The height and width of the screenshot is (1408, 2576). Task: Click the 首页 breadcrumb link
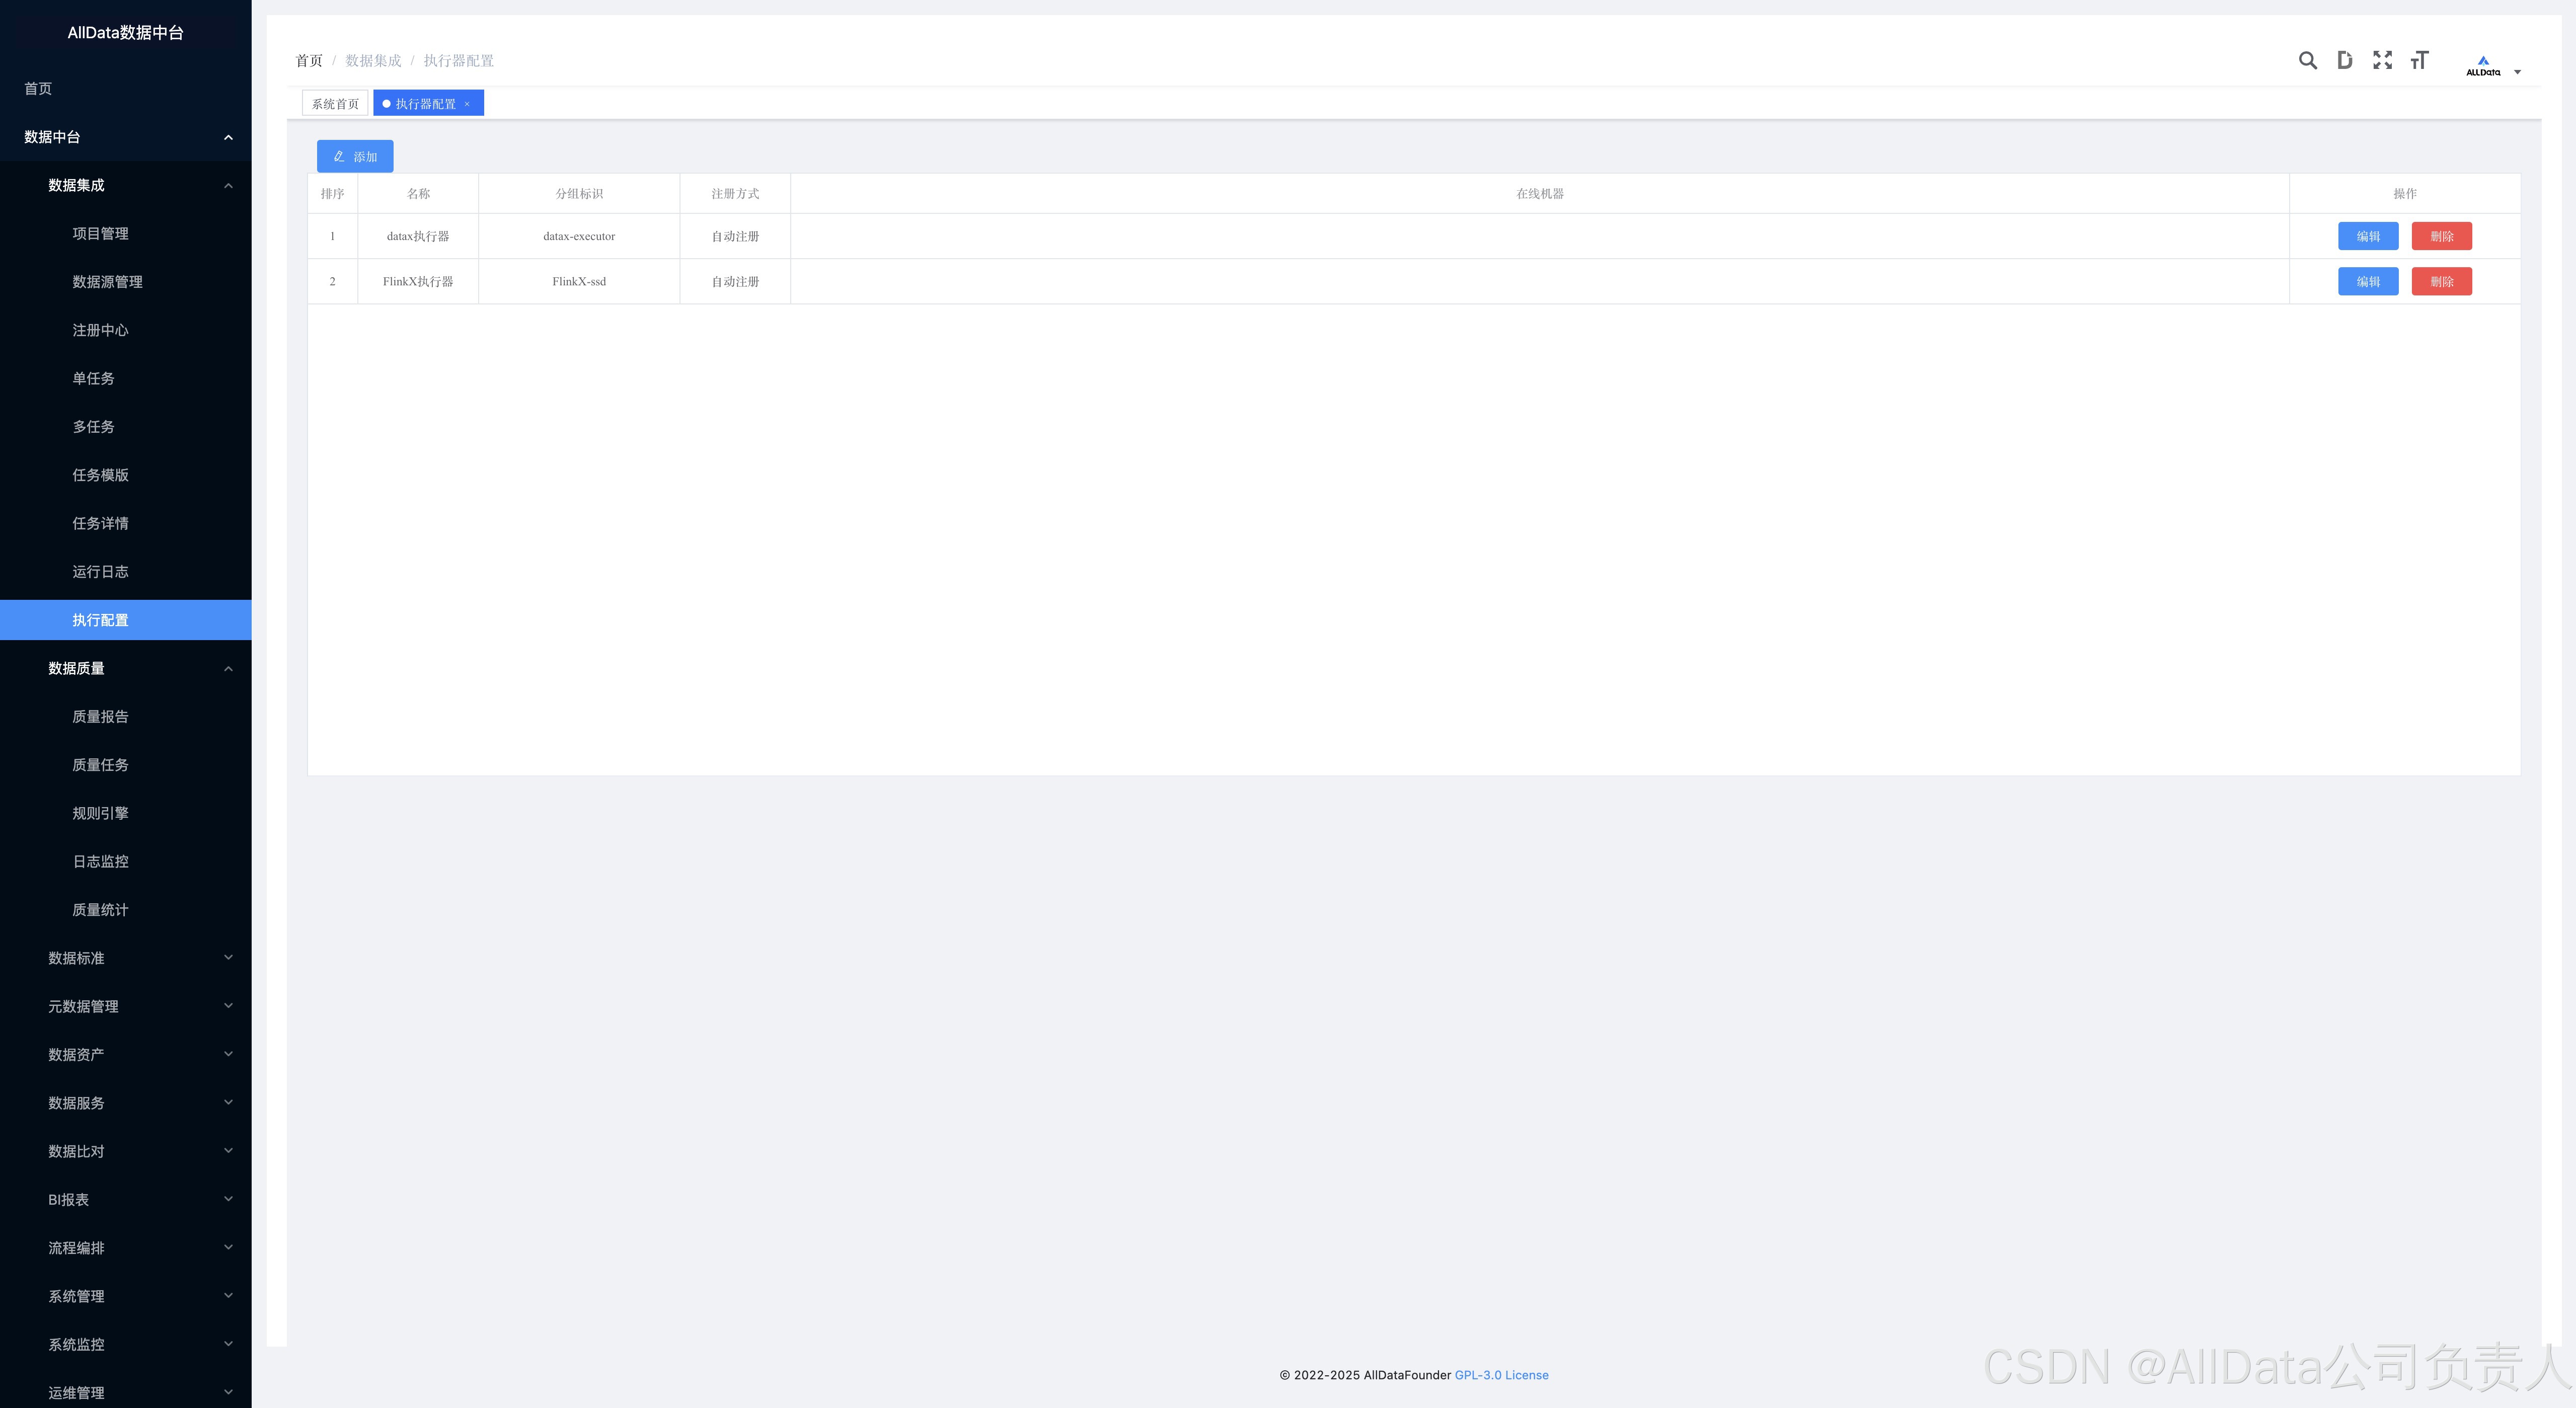pyautogui.click(x=309, y=61)
